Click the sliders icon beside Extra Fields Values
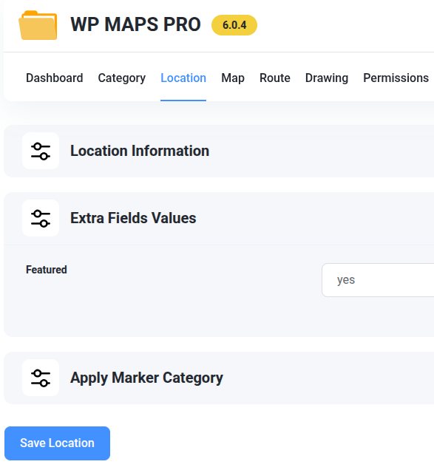 click(x=41, y=218)
